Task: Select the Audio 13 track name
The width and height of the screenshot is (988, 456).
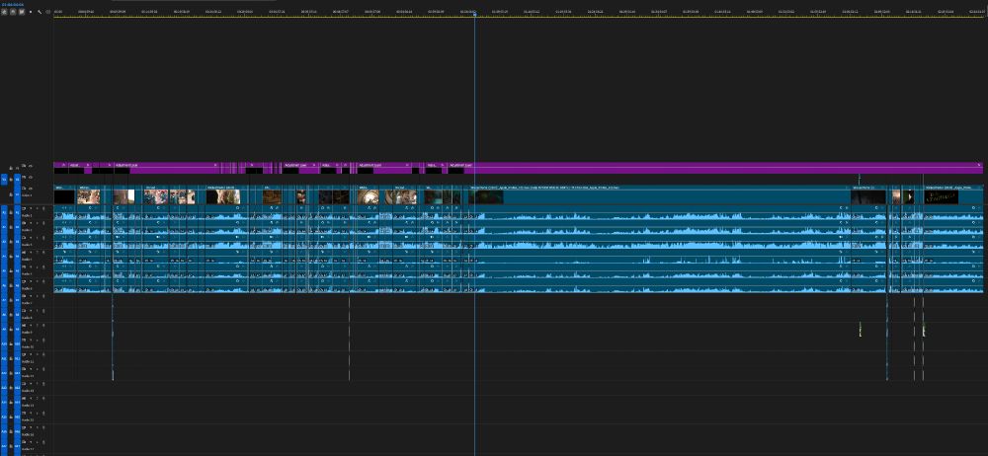Action: [28, 391]
